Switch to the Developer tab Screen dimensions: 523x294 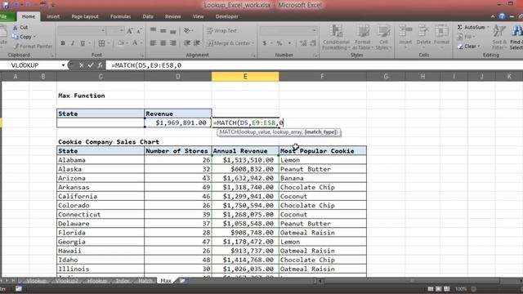(x=227, y=16)
